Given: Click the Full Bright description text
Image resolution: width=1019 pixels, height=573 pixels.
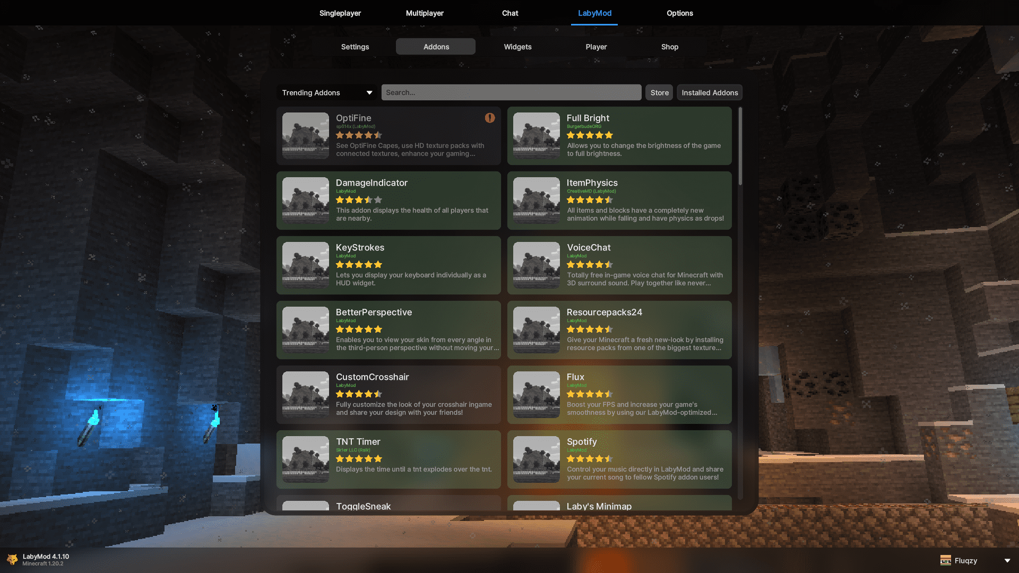Looking at the screenshot, I should (643, 150).
